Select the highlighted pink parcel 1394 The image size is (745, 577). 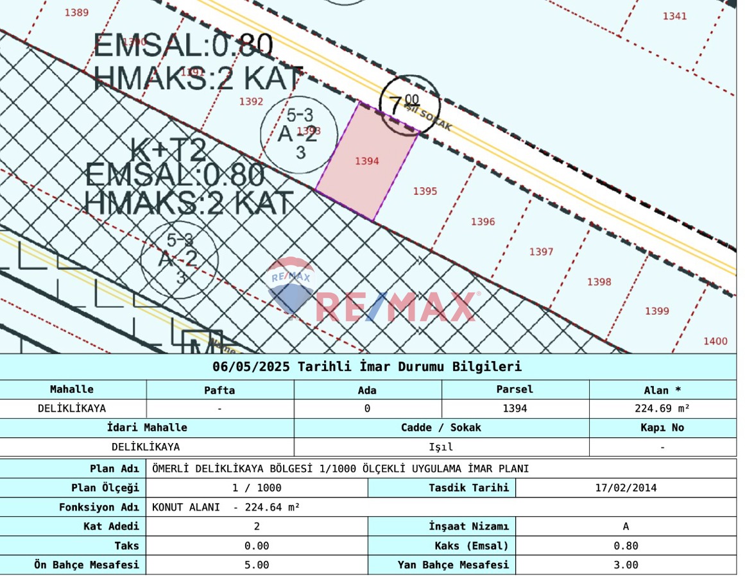point(368,160)
